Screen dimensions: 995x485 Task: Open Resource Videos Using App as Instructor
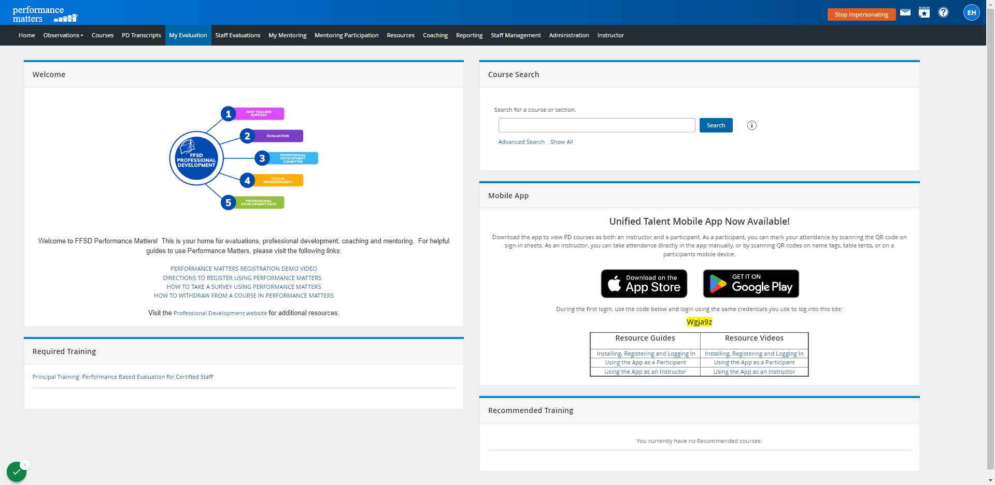[754, 372]
